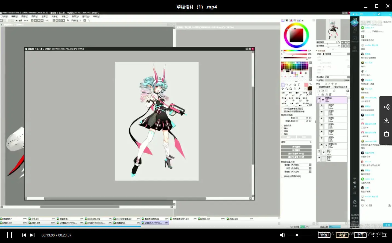Enter fullscreen mode in video player
Image resolution: width=392 pixels, height=243 pixels.
[375, 235]
